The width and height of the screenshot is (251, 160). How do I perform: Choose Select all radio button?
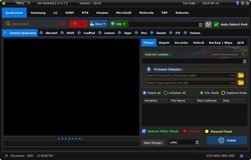pyautogui.click(x=144, y=93)
